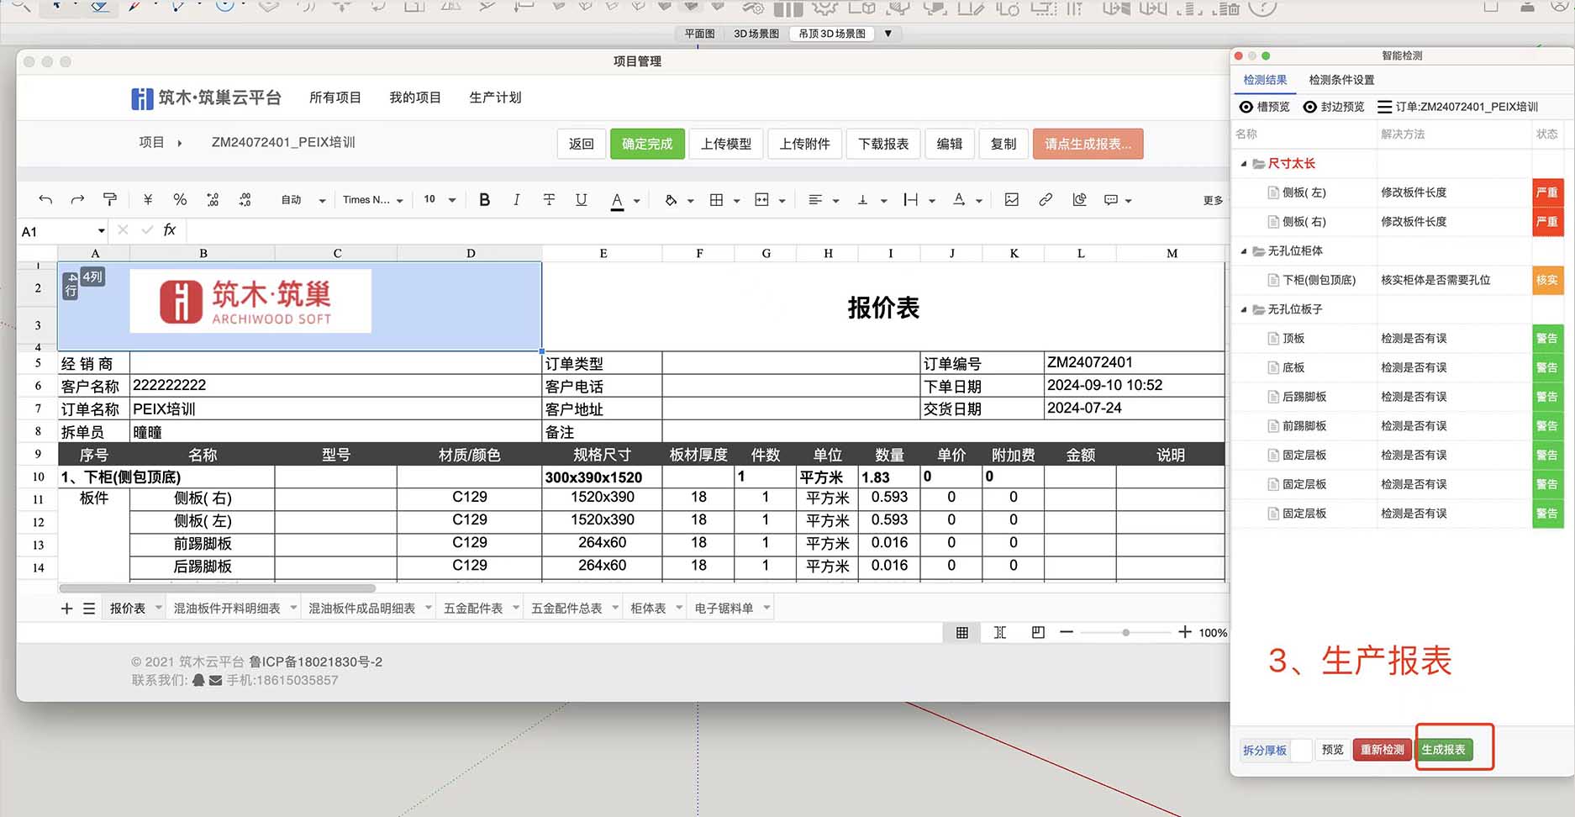The image size is (1575, 817).
Task: Toggle the grid view icon near zoom controls
Action: coord(961,632)
